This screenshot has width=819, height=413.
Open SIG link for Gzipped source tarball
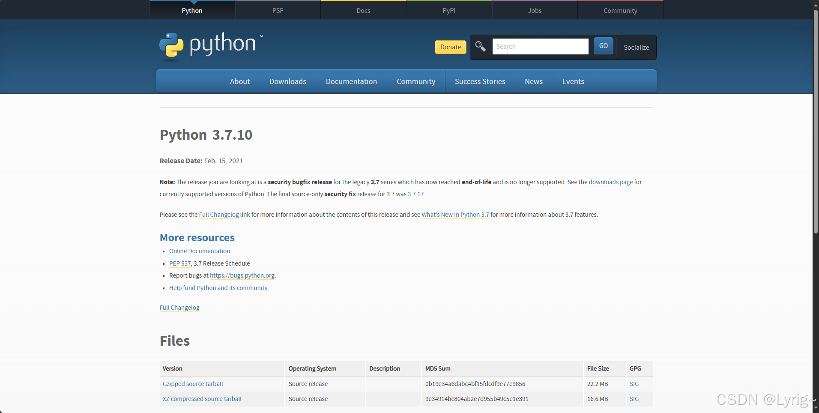[x=634, y=384]
